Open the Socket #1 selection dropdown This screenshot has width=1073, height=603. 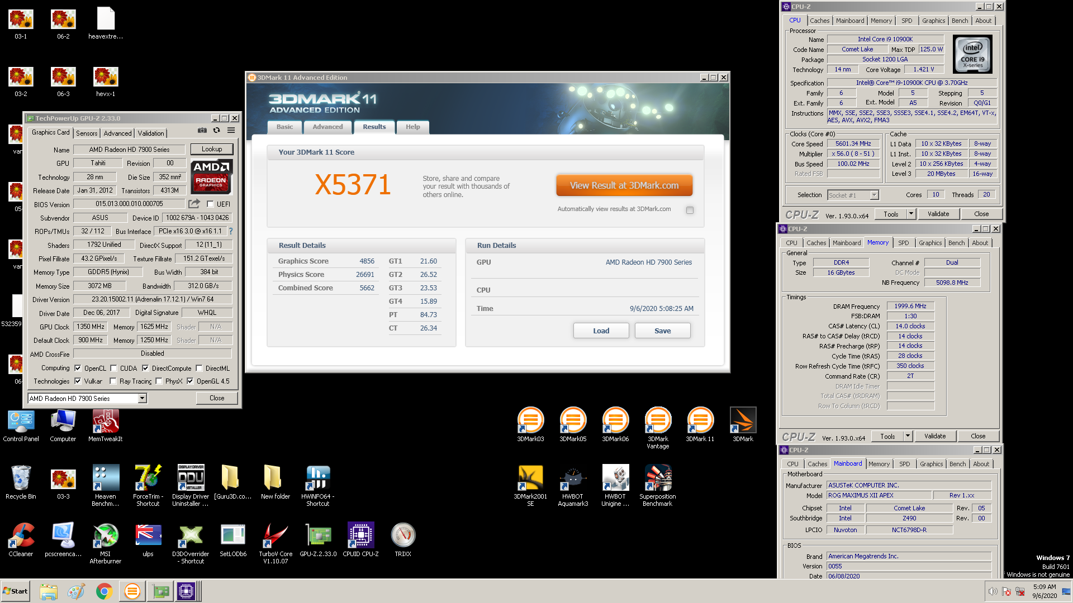874,195
